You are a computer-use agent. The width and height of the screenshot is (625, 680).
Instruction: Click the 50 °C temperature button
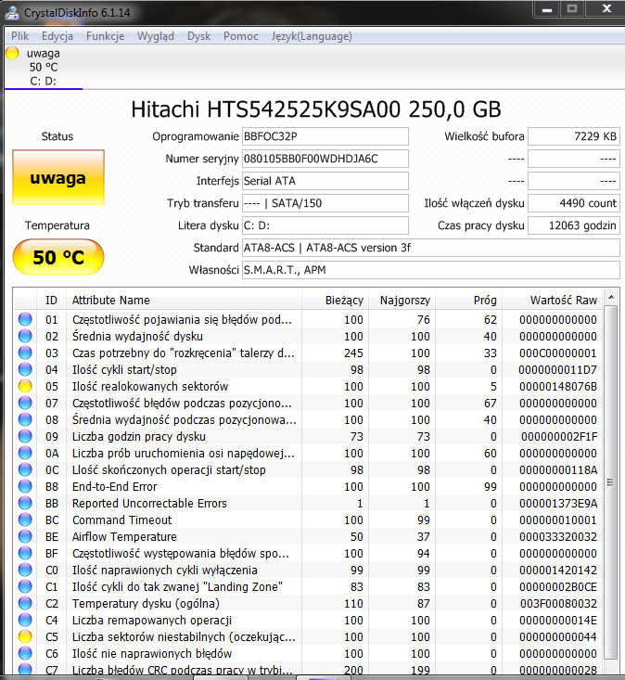[x=58, y=257]
